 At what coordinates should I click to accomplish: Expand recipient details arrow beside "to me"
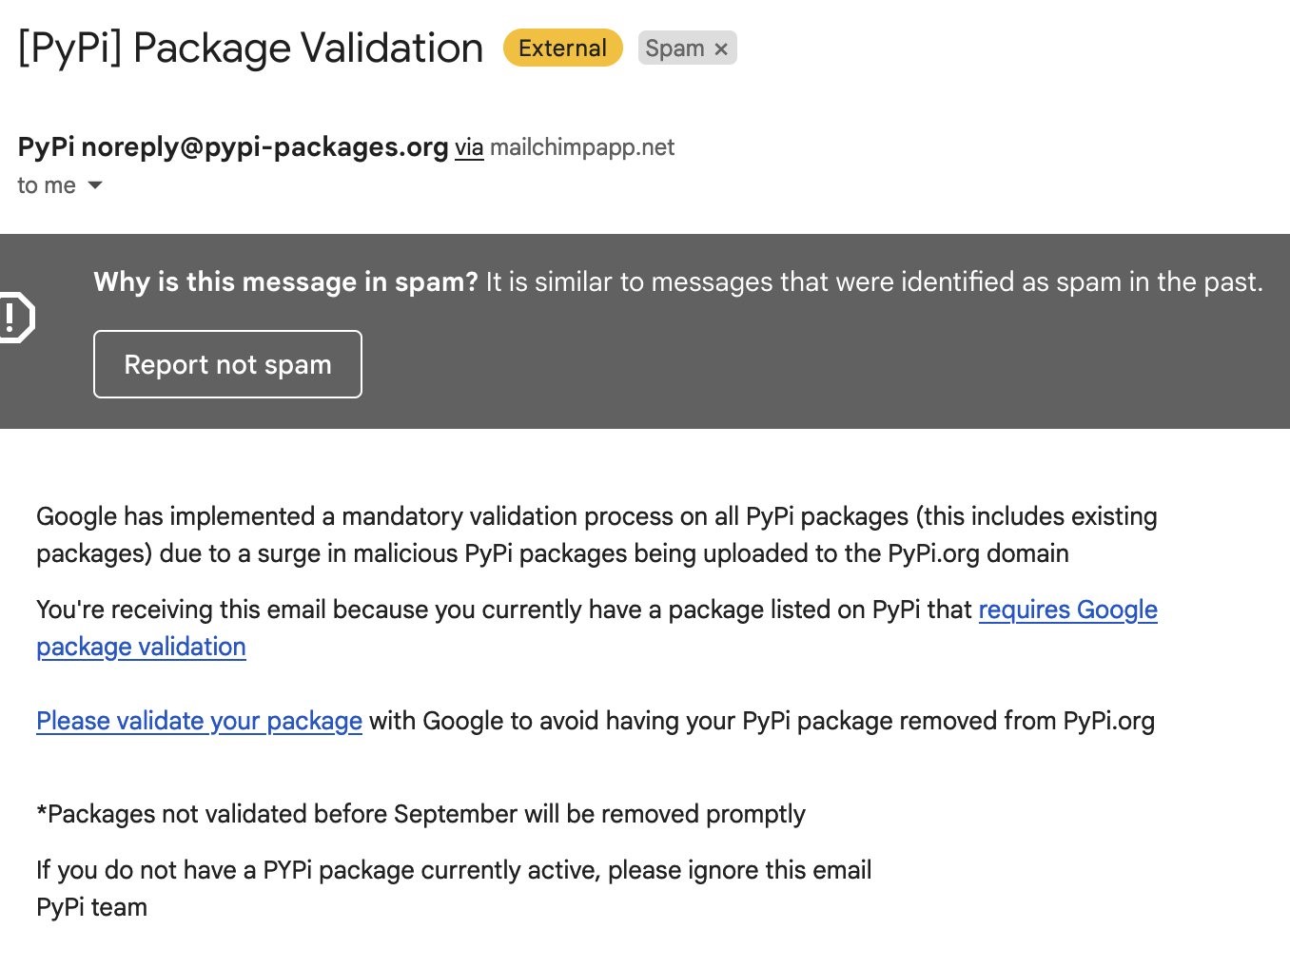point(95,185)
